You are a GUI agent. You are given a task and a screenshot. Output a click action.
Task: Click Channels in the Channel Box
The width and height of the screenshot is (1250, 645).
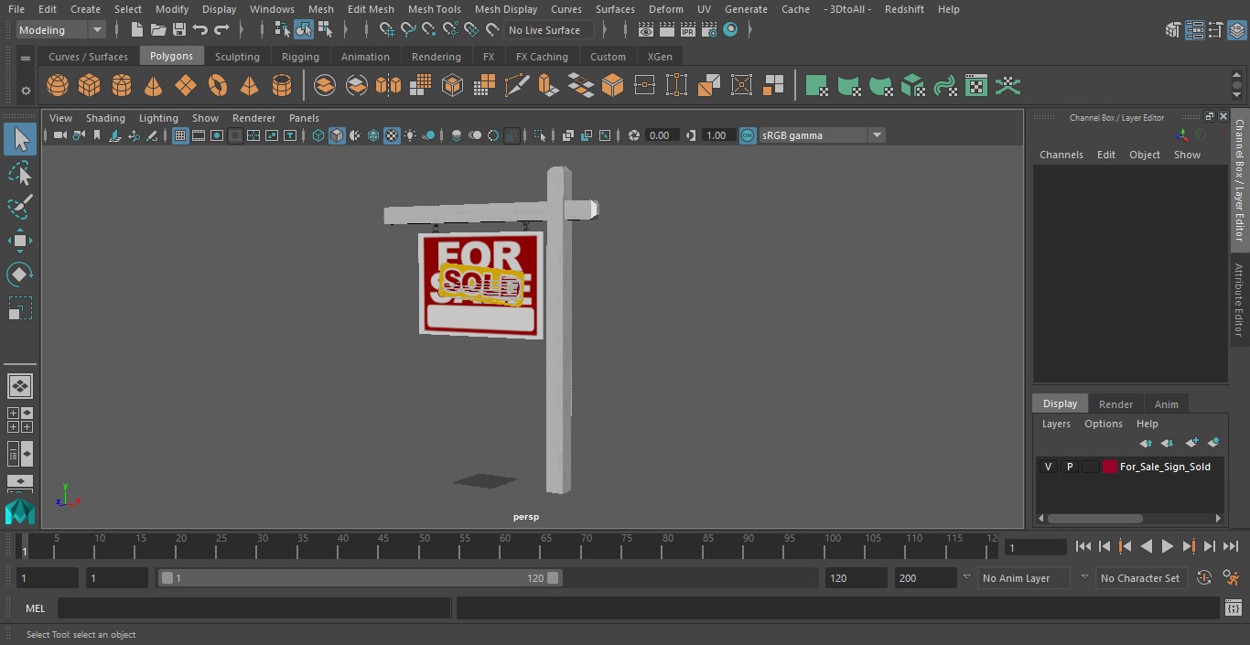point(1061,155)
